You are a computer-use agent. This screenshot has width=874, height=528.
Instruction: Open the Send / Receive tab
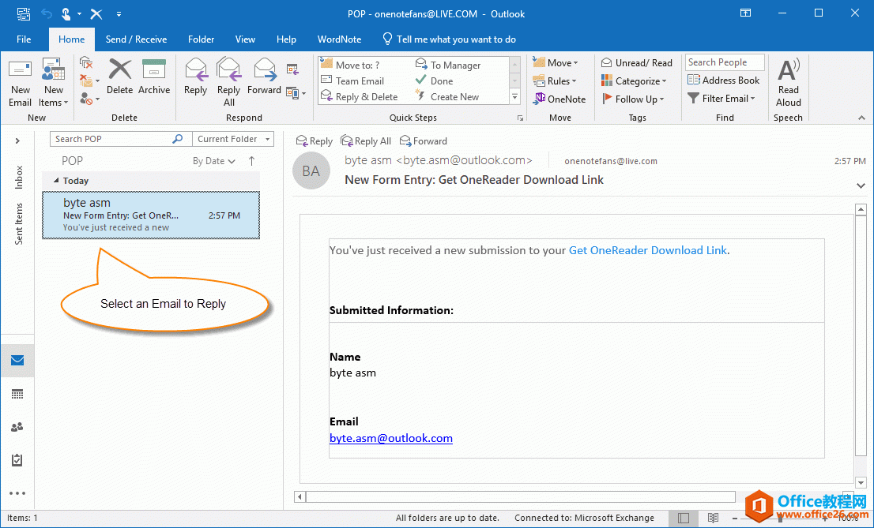coord(136,39)
